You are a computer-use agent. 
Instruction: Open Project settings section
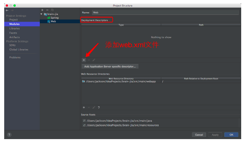pos(13,20)
